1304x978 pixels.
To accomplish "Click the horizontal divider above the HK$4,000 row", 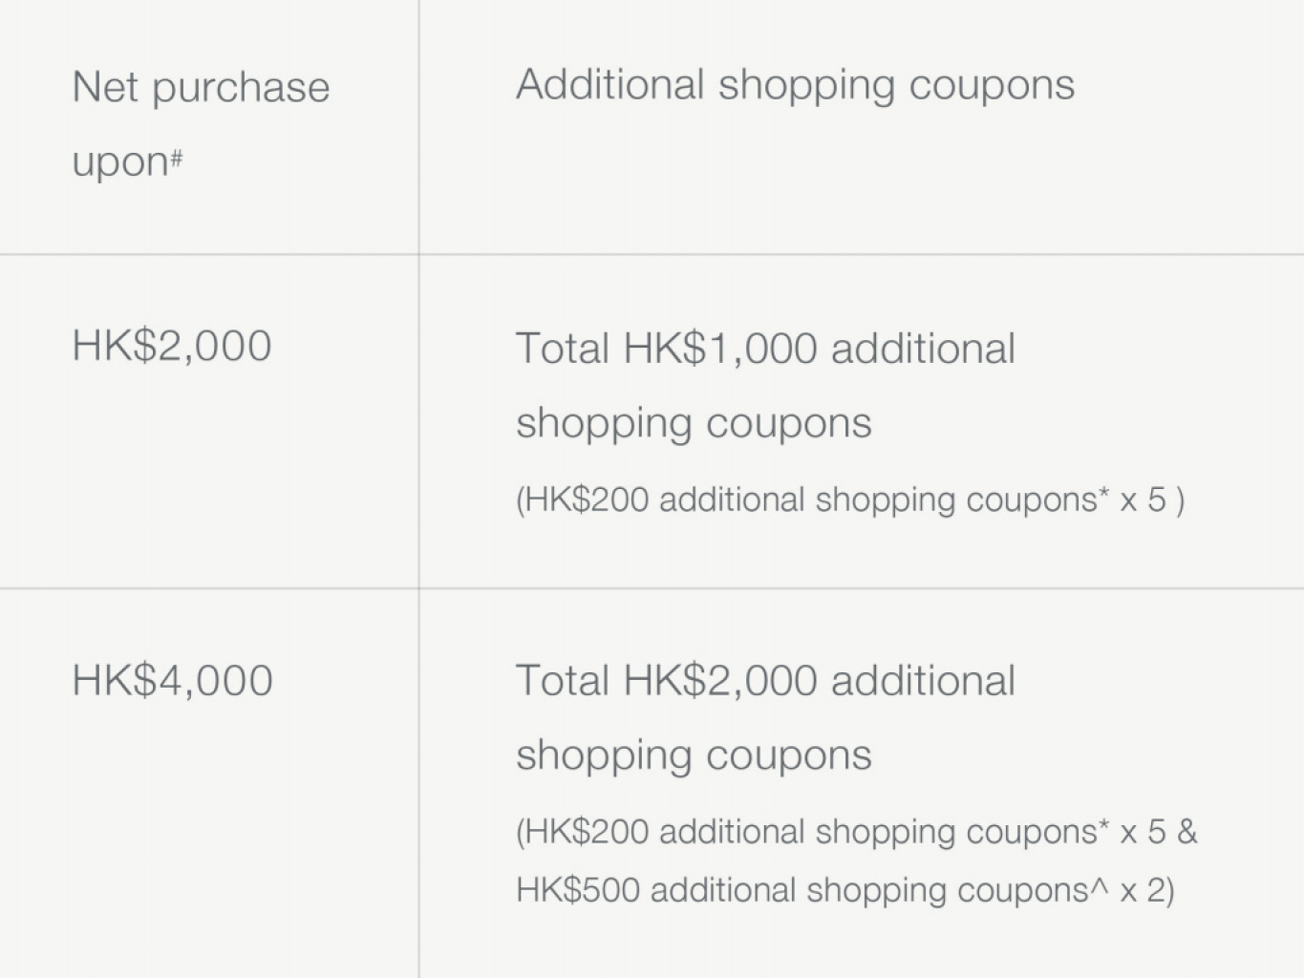I will [652, 588].
